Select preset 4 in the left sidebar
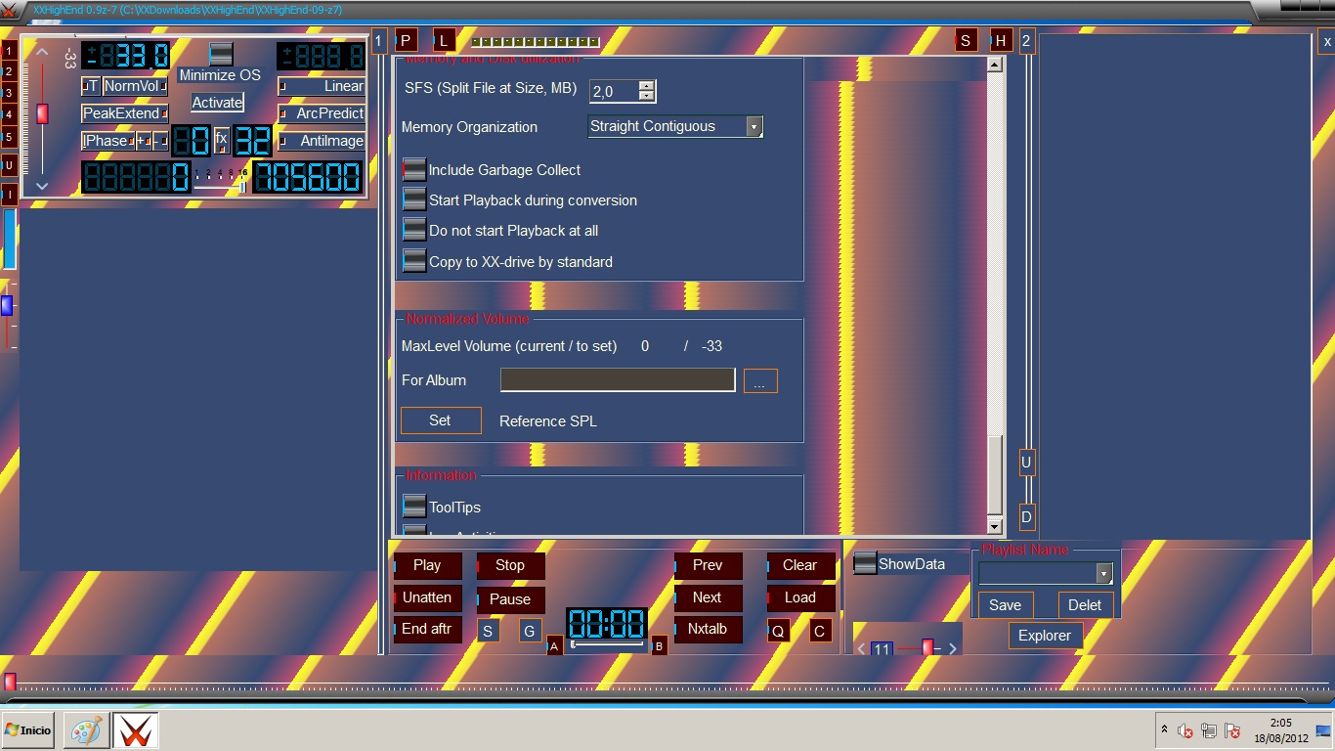Screen dimensions: 1335x751 (8, 115)
